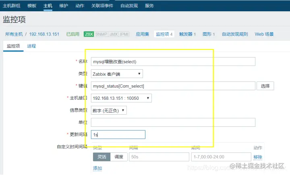Switch to the 监控项 form tab
Viewport: 290px width, 175px height.
[13, 46]
